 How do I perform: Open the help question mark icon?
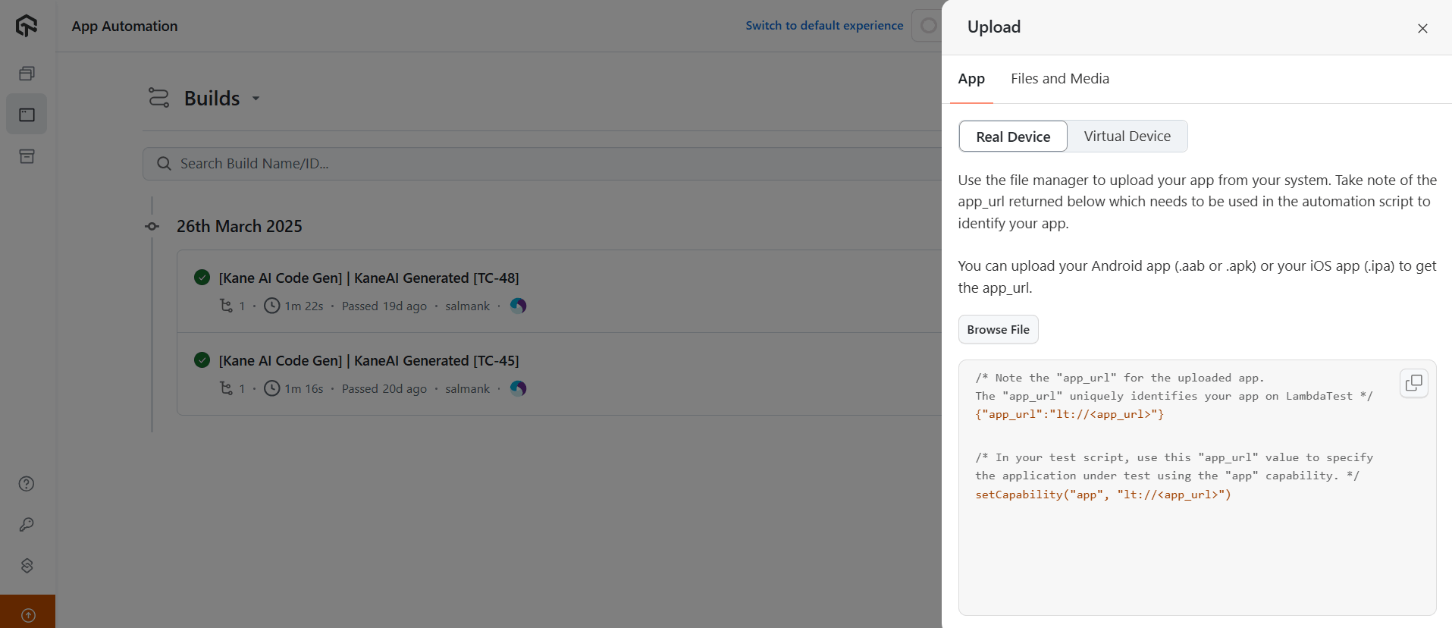(27, 484)
